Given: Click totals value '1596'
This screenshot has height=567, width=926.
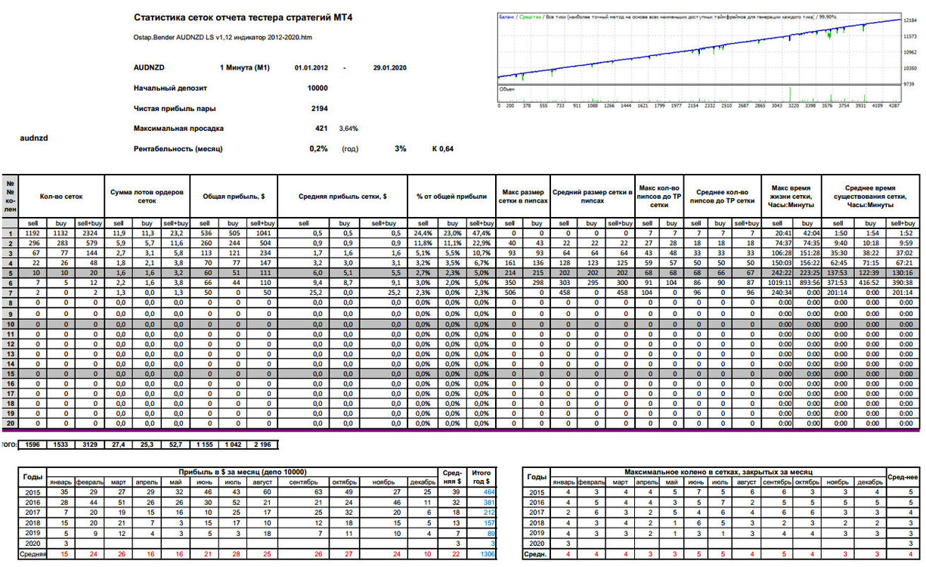Looking at the screenshot, I should [32, 445].
